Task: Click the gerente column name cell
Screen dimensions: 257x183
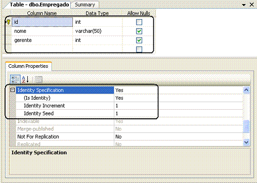Action: click(x=42, y=40)
